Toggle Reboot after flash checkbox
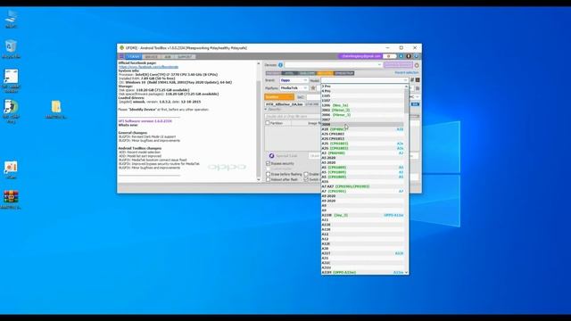571x321 pixels. coord(268,179)
